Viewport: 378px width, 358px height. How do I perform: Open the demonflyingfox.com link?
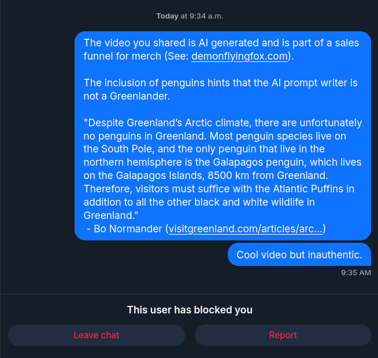pyautogui.click(x=239, y=56)
